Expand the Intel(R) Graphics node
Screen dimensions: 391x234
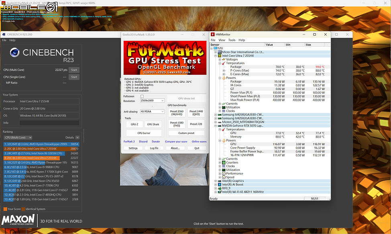(216, 181)
